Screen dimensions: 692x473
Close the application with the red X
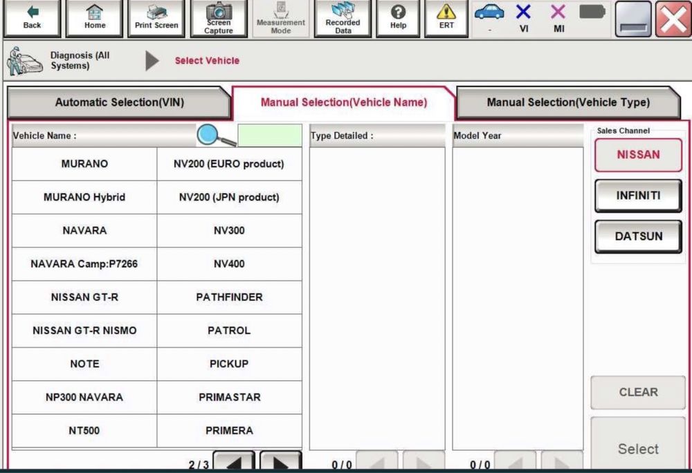(673, 19)
